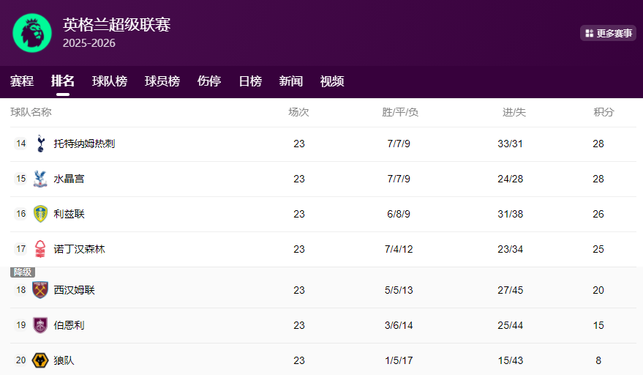
Task: Click the West Ham United club crest
Action: [40, 290]
